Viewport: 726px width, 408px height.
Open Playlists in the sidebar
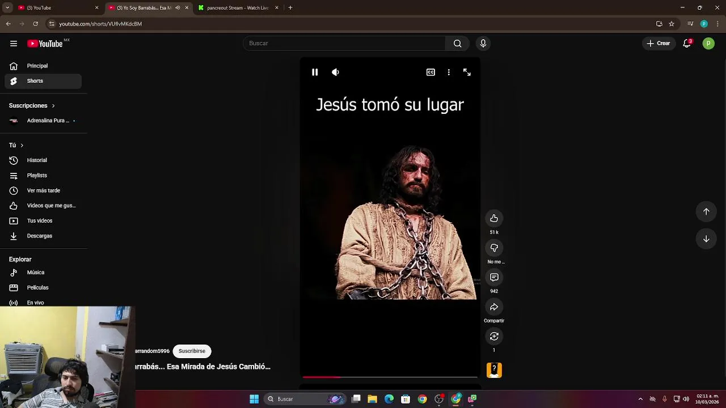(x=43, y=176)
